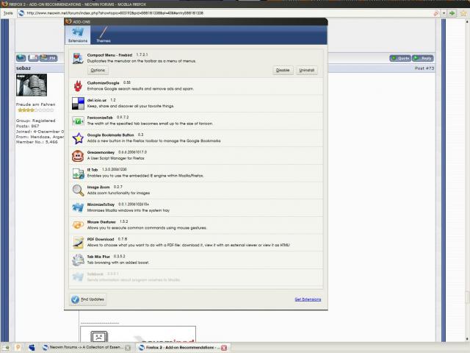The height and width of the screenshot is (353, 470).
Task: Uninstall the Compact Menu extension
Action: 307,71
